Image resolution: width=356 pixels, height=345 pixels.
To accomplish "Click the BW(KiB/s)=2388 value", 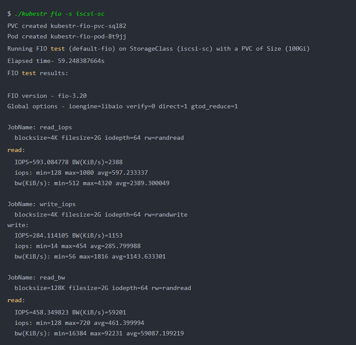I will point(97,162).
